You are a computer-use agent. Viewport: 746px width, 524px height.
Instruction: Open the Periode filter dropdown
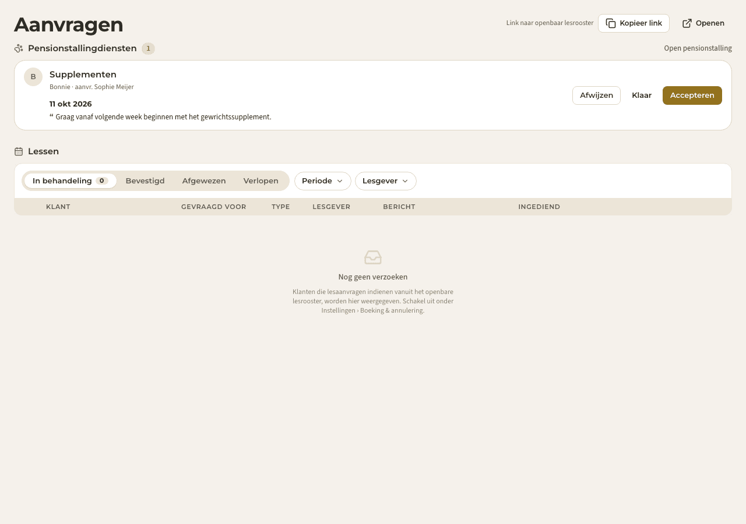pos(323,181)
